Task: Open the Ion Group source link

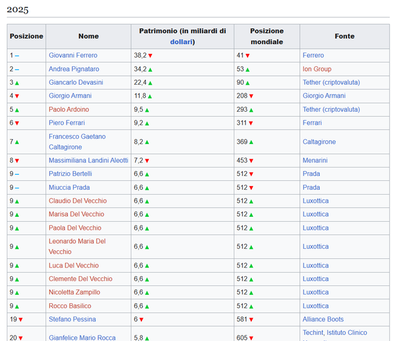Action: pos(317,69)
